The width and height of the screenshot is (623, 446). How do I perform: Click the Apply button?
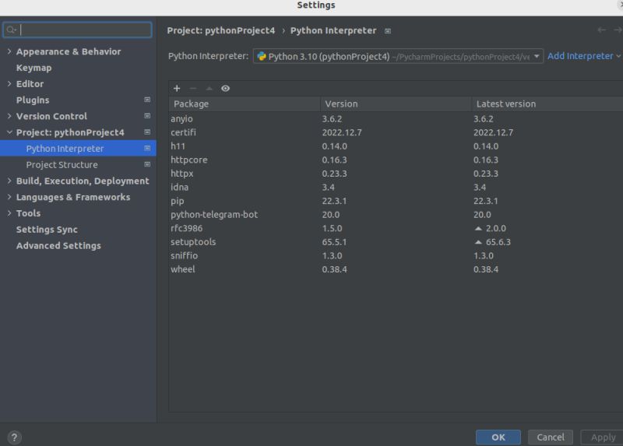(x=603, y=437)
